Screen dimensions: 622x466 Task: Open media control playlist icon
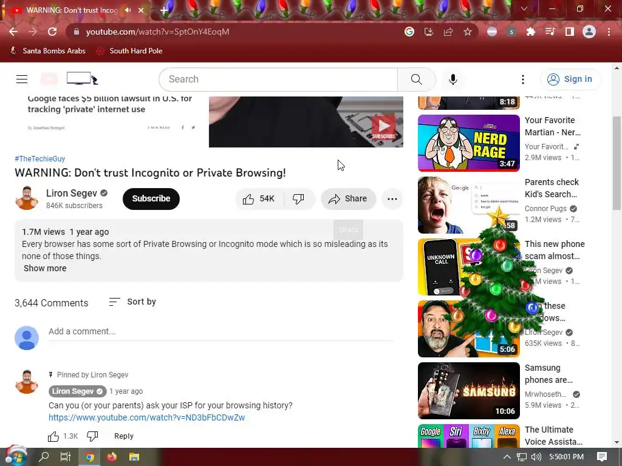(550, 32)
